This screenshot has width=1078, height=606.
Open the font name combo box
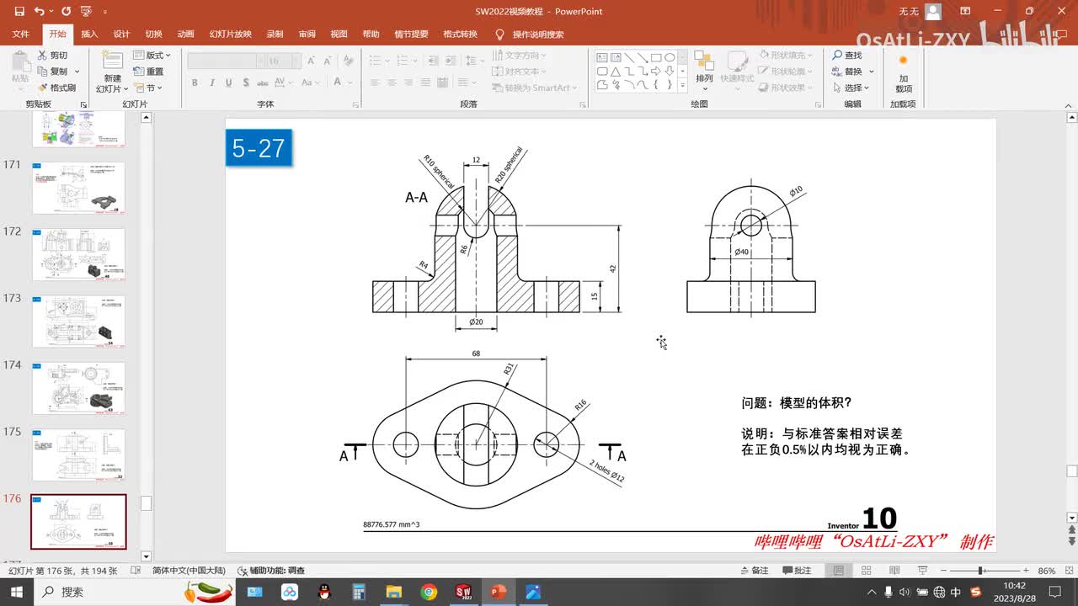225,61
